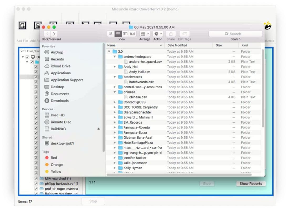Open the Arrange dropdown
This screenshot has height=210, width=288.
pyautogui.click(x=144, y=34)
